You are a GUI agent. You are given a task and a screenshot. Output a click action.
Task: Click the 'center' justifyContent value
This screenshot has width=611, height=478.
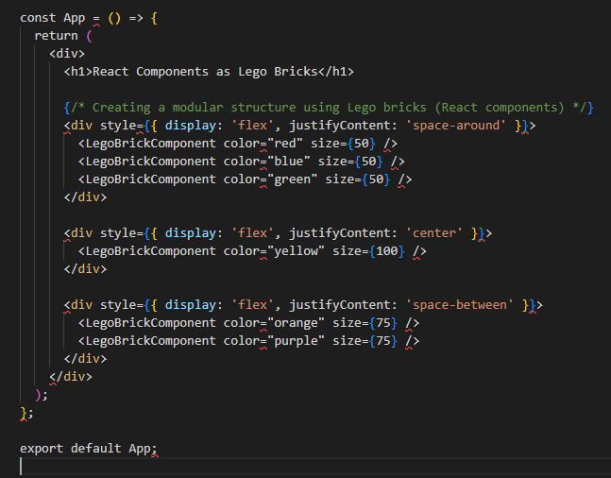434,233
